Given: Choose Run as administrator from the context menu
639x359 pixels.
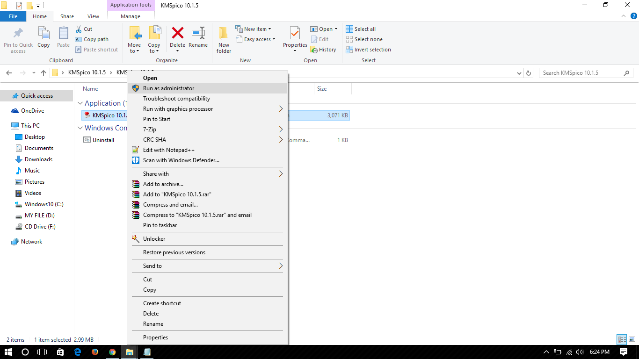Looking at the screenshot, I should pyautogui.click(x=169, y=88).
